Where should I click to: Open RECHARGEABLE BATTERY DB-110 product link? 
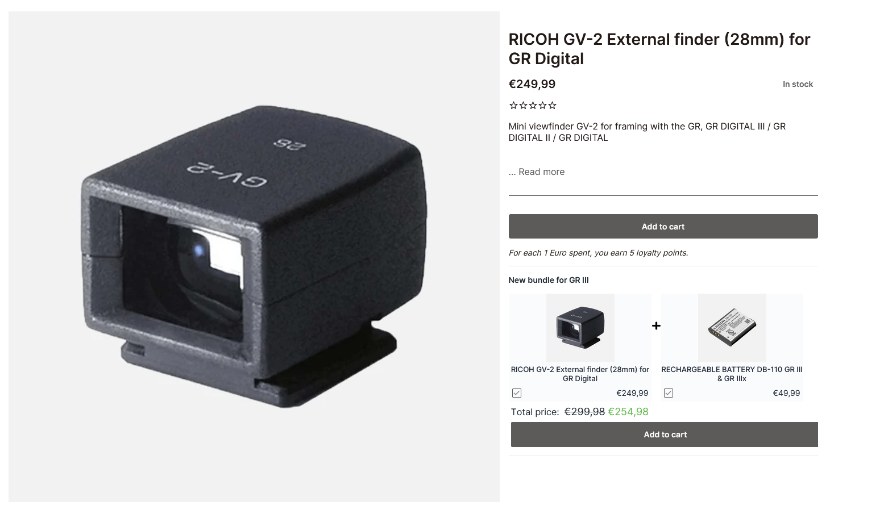click(x=732, y=374)
